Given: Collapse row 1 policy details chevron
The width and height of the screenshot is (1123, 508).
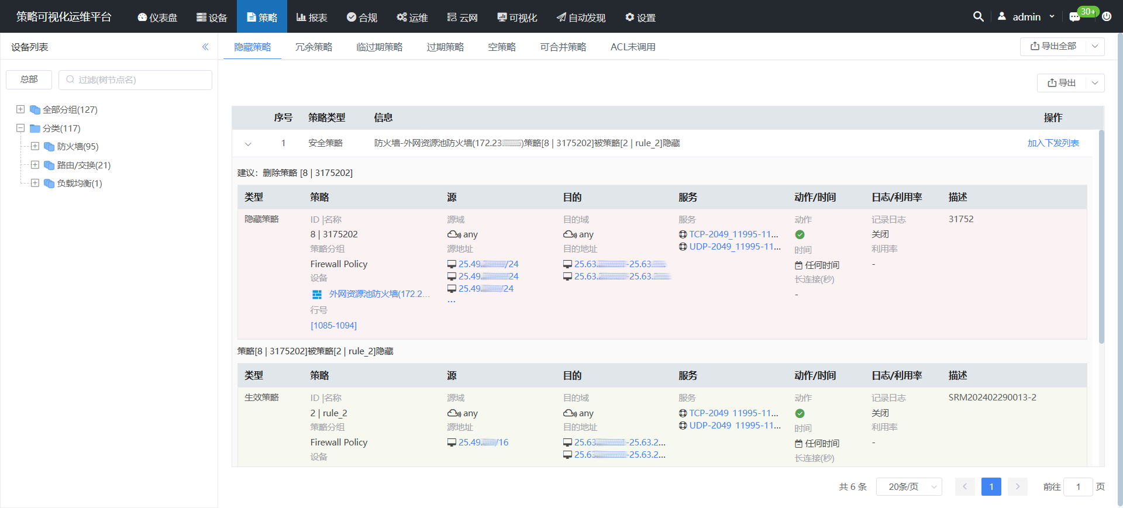Looking at the screenshot, I should click(x=248, y=144).
